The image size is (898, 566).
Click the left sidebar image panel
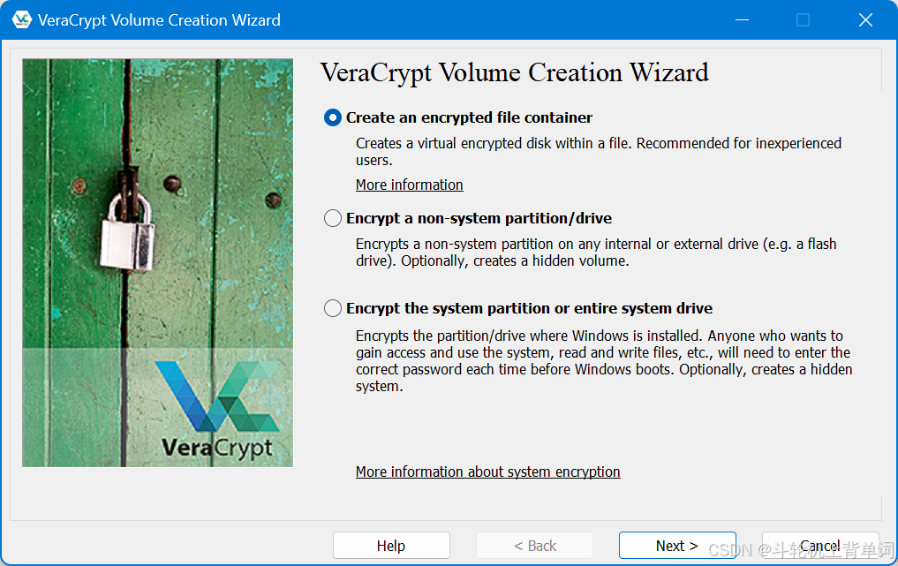coord(159,261)
